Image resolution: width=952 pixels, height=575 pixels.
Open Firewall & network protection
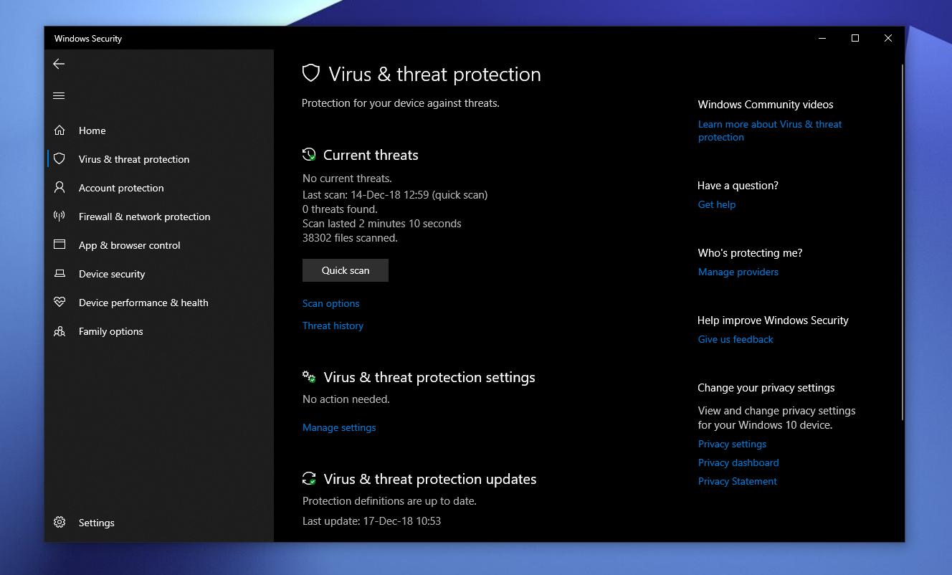tap(144, 217)
